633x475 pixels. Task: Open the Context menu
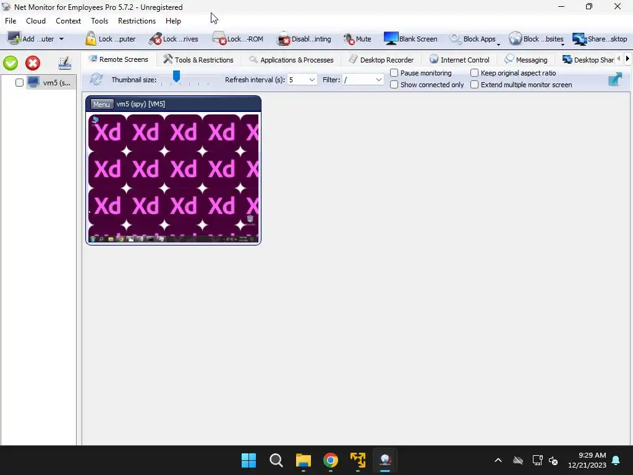click(x=68, y=21)
